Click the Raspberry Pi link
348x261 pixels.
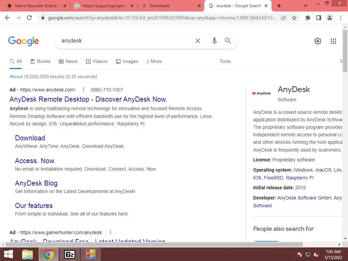[300, 178]
